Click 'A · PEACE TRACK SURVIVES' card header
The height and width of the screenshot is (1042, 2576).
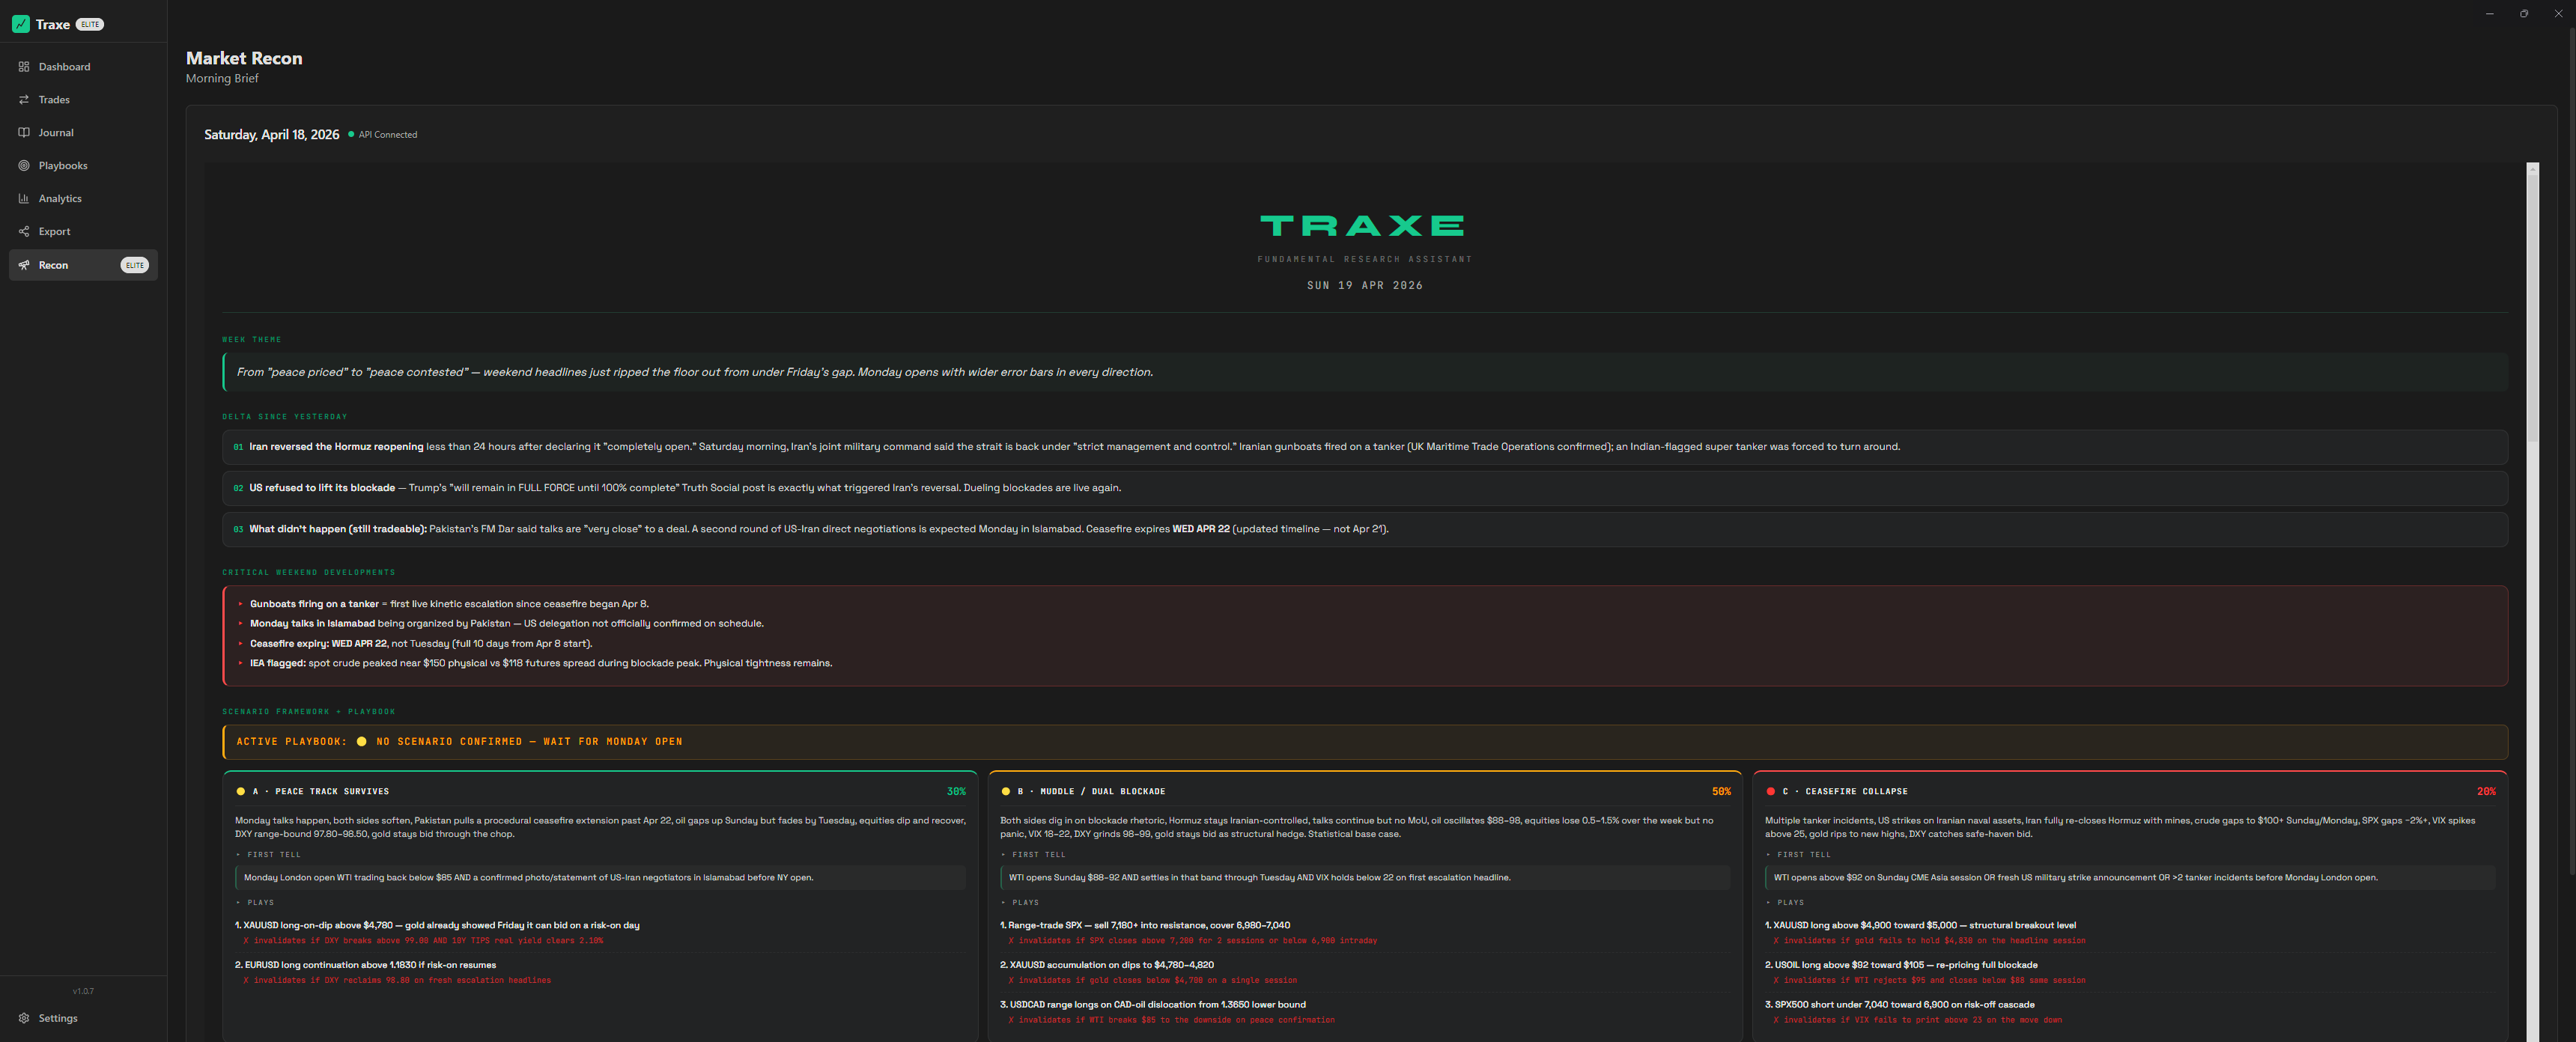[x=321, y=792]
